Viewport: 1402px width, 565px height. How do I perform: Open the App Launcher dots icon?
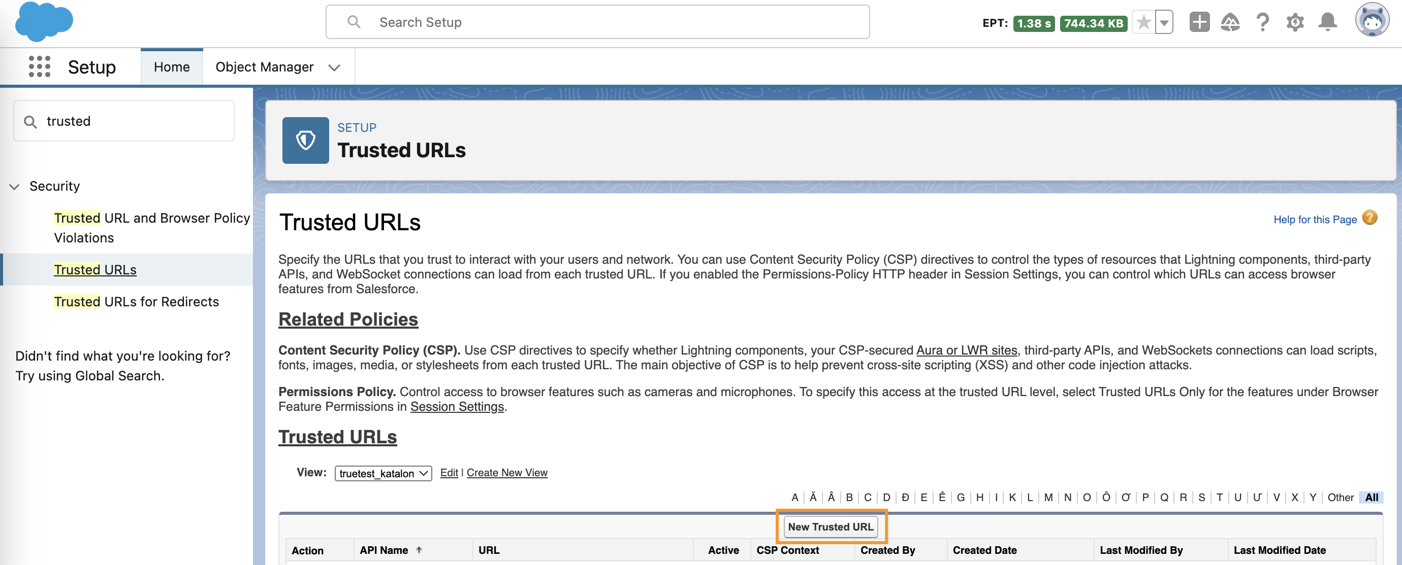click(39, 66)
